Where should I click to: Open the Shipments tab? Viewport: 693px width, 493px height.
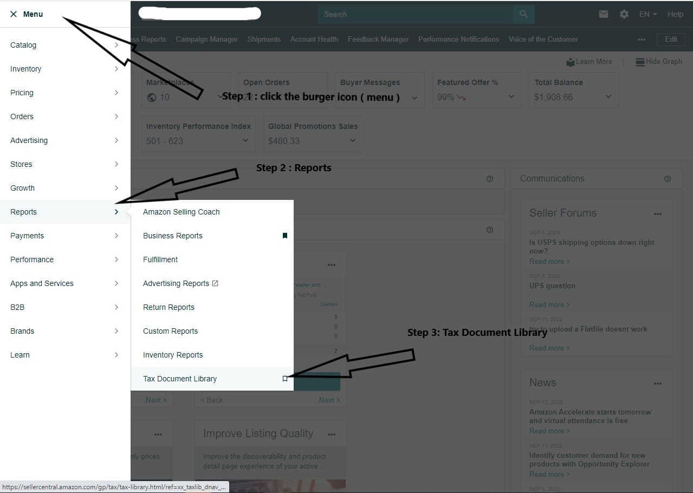(264, 40)
